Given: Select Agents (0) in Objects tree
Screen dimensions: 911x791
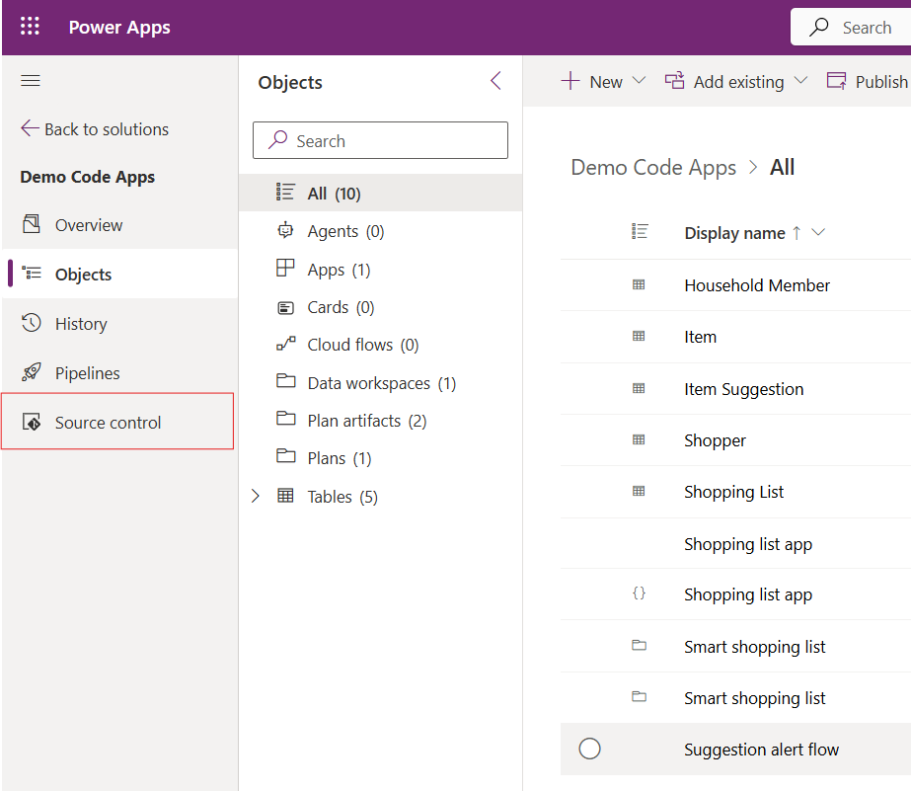Looking at the screenshot, I should click(x=381, y=231).
